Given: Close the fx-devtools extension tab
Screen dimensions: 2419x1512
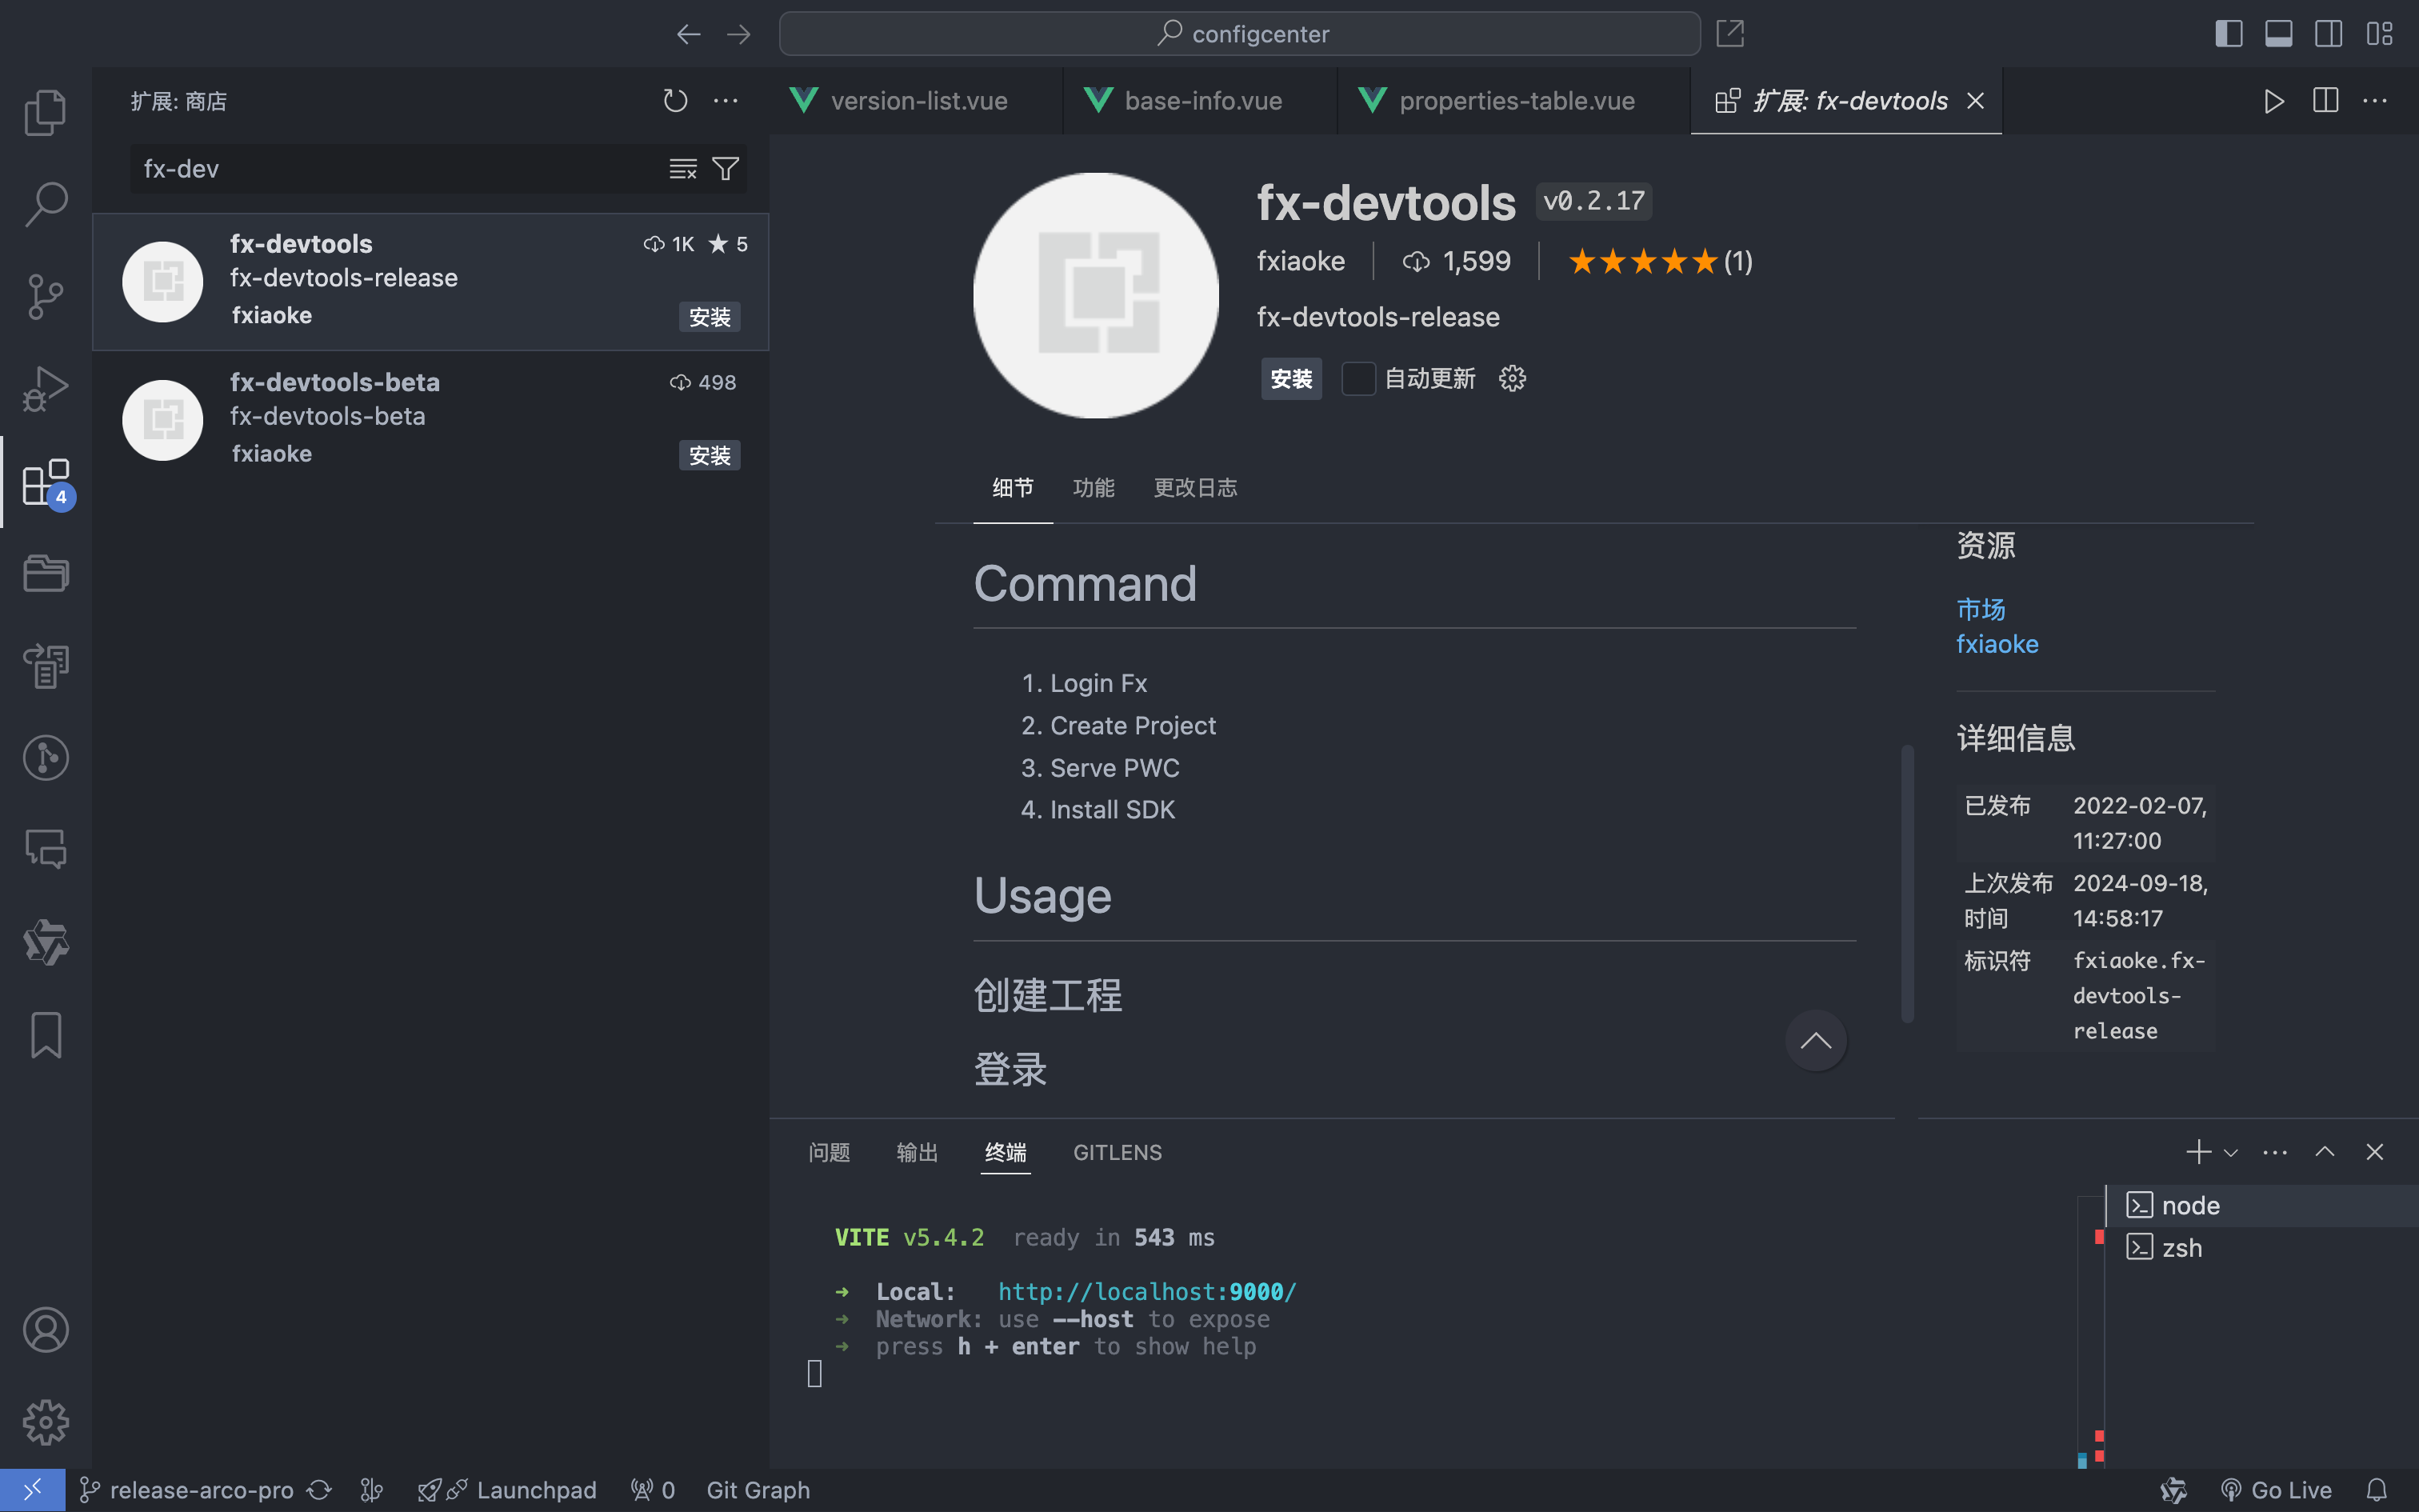Looking at the screenshot, I should pos(1975,101).
